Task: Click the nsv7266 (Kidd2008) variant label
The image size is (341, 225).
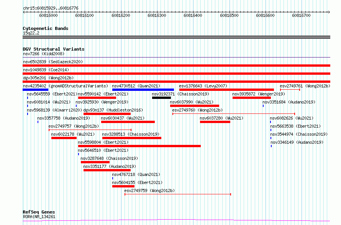Action: (44, 54)
